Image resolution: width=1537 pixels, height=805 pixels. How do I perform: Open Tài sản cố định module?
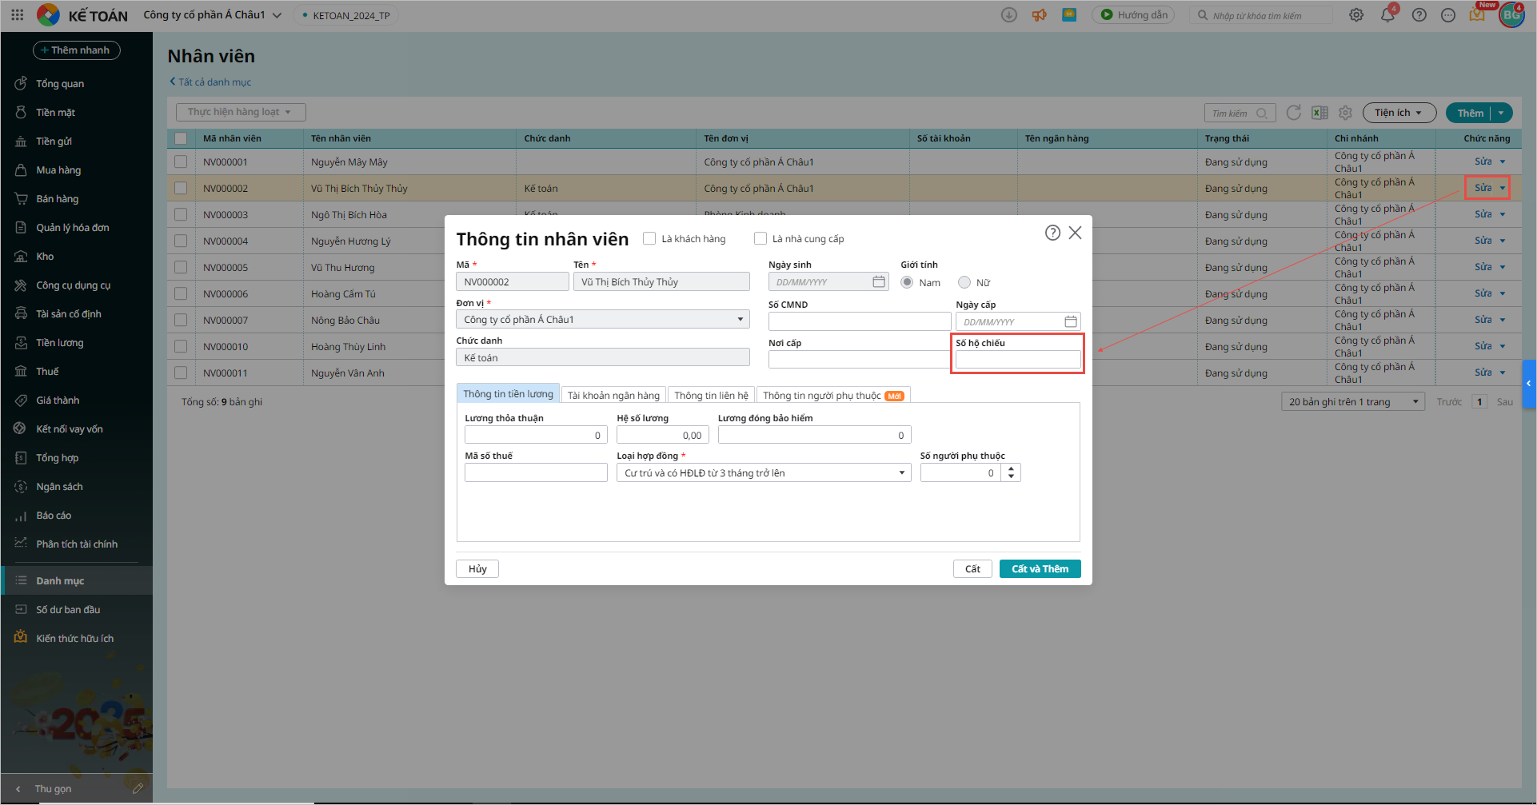[68, 313]
